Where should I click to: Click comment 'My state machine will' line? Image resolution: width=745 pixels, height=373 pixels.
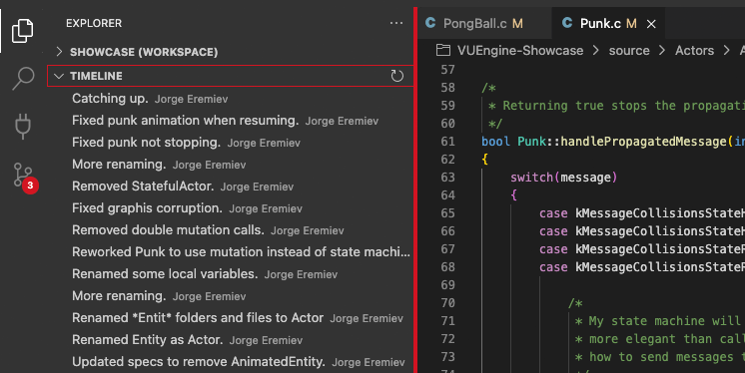click(x=659, y=321)
